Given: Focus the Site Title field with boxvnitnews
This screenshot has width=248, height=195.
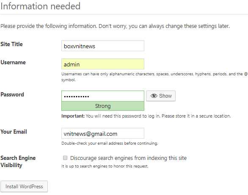Looking at the screenshot, I should pyautogui.click(x=103, y=46).
